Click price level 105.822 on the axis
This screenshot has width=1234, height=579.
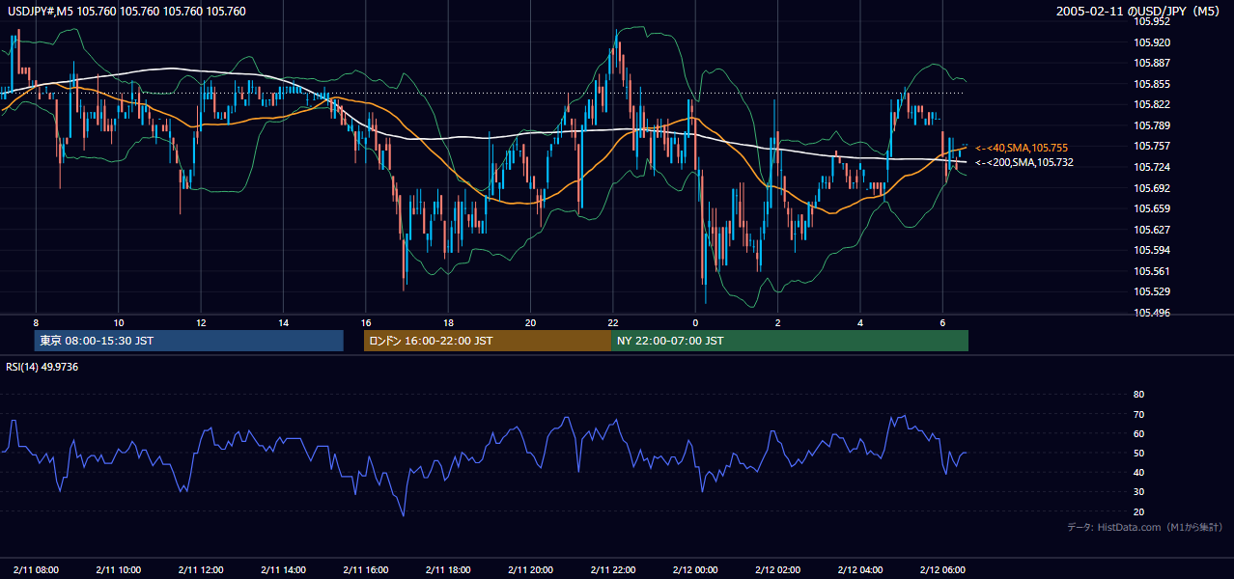coord(1154,104)
